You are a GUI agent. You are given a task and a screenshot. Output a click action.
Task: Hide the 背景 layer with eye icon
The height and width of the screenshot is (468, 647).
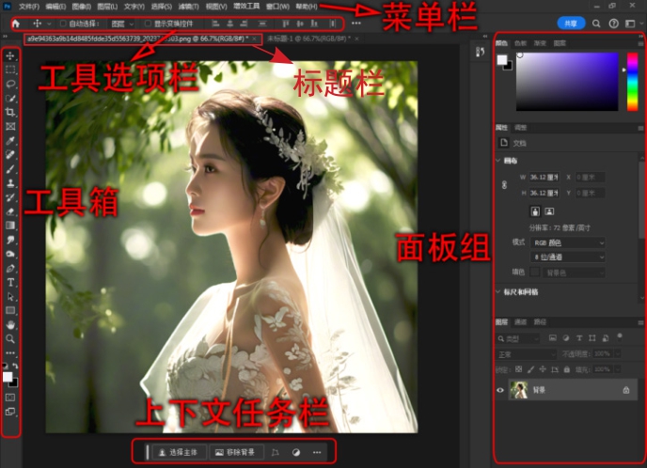500,389
